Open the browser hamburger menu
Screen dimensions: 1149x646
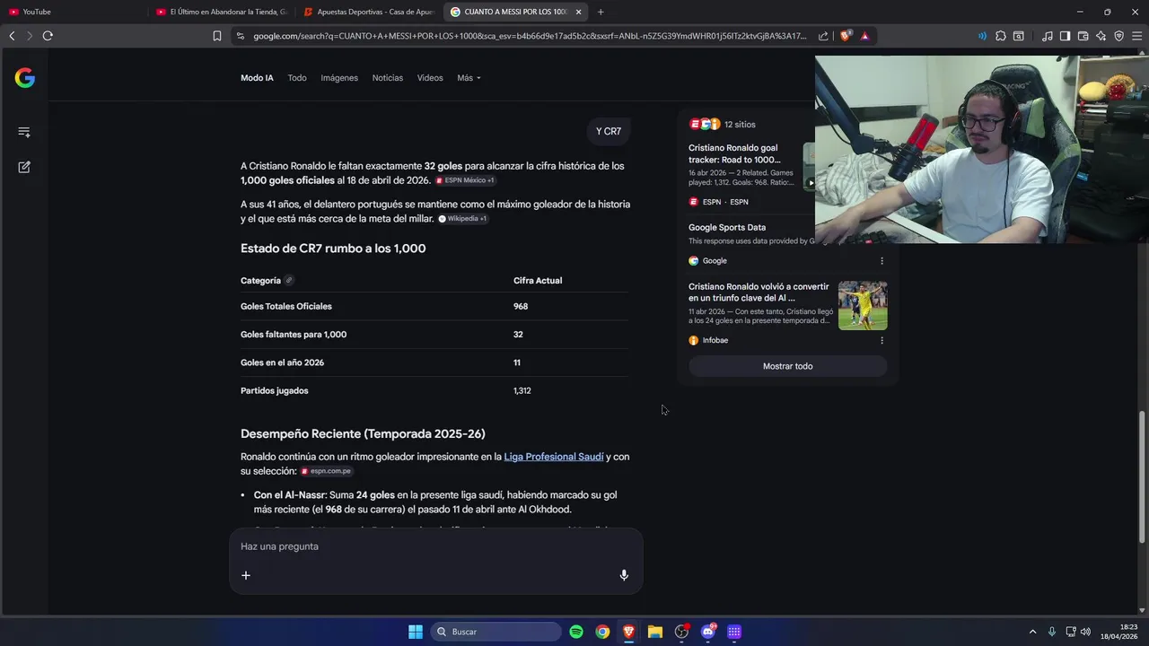1136,36
